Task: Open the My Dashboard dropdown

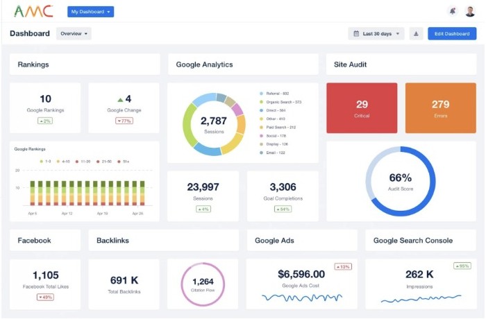Action: point(90,12)
